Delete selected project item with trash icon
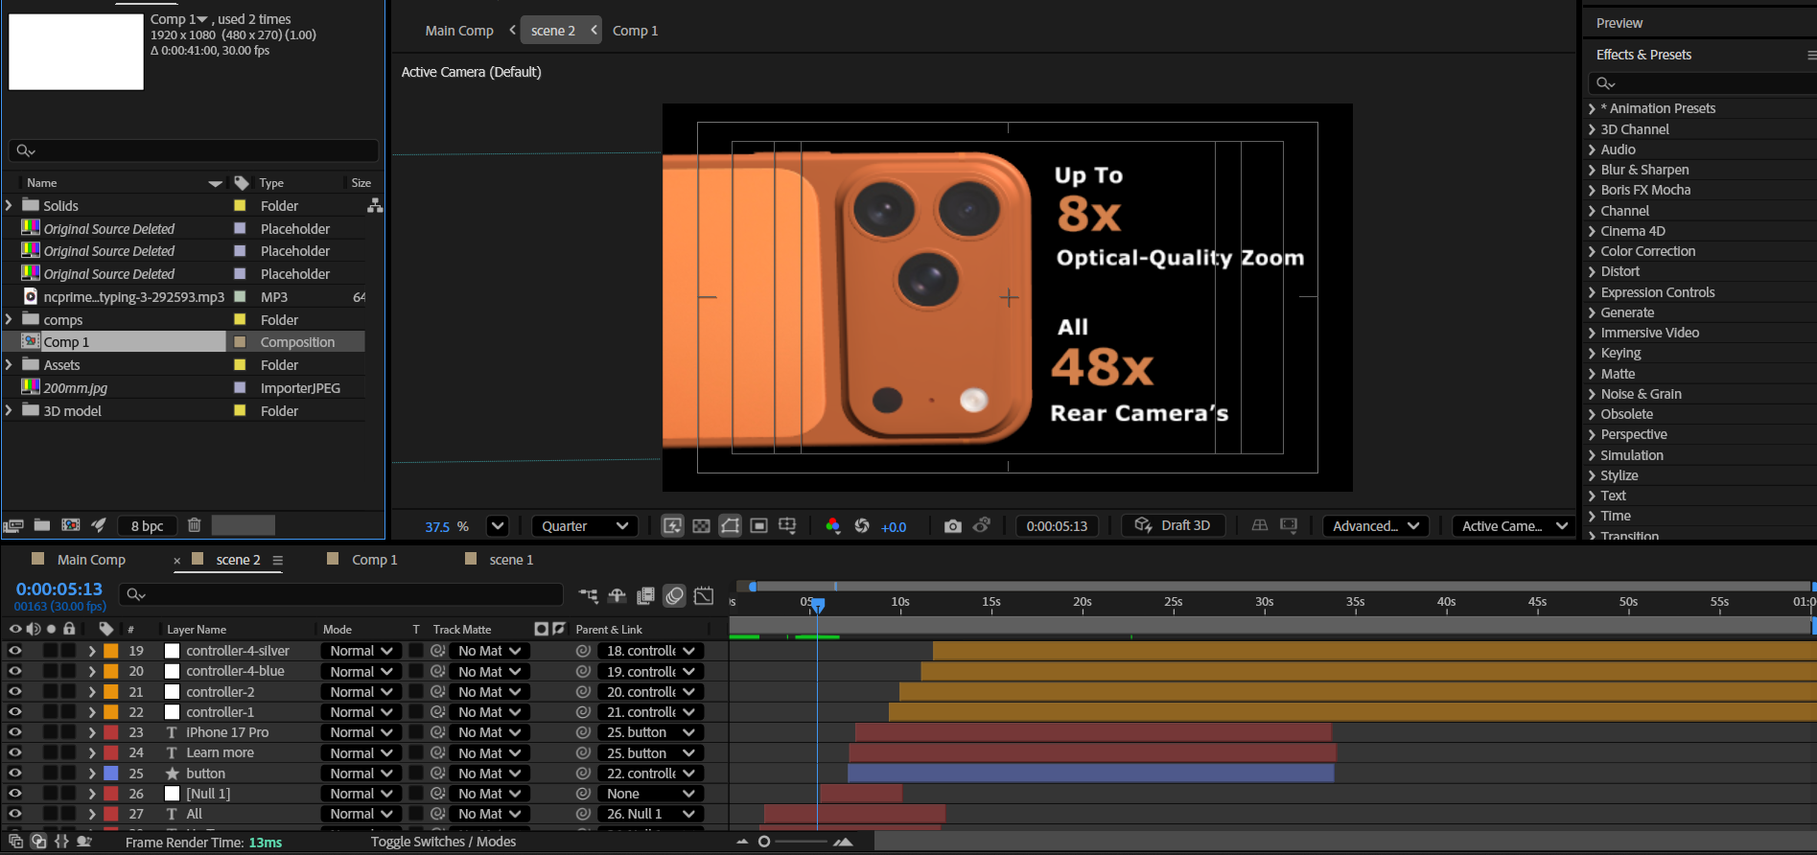The height and width of the screenshot is (855, 1817). coord(194,525)
